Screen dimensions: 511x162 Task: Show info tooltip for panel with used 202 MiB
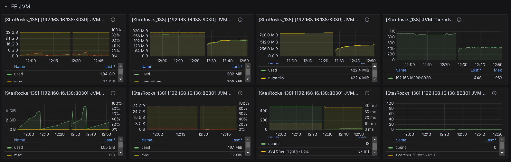click(240, 20)
